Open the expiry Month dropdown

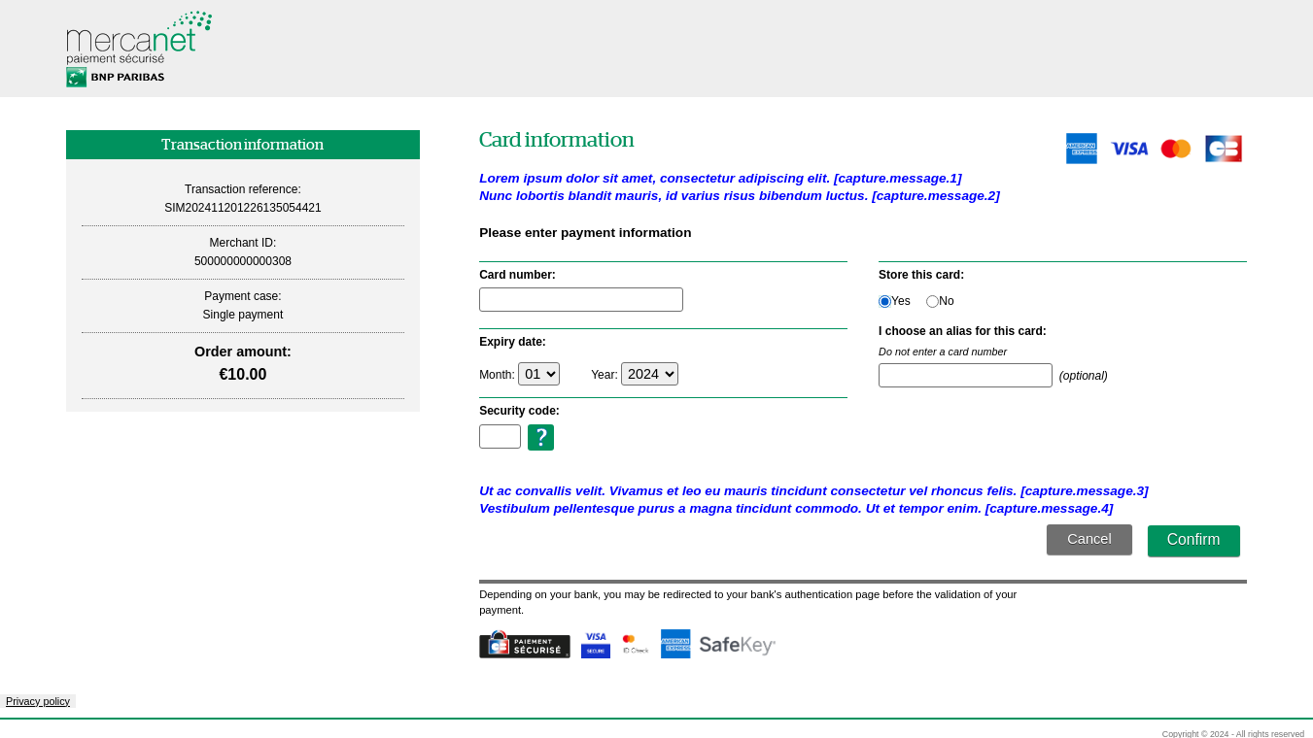(538, 373)
